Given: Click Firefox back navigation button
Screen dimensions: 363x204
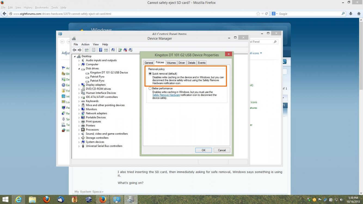Looking at the screenshot, I should pos(5,14).
